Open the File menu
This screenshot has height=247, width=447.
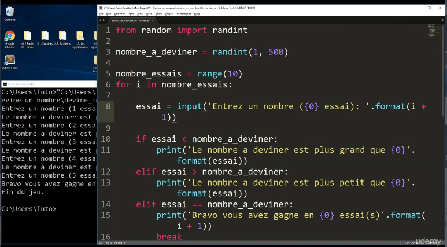pos(102,13)
